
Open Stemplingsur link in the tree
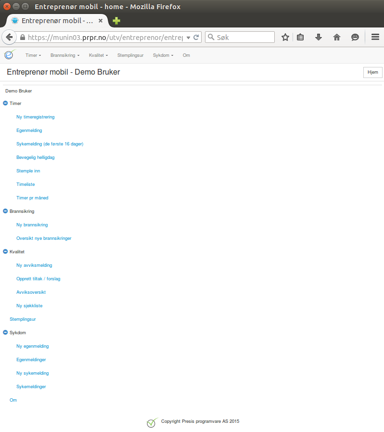coord(23,319)
